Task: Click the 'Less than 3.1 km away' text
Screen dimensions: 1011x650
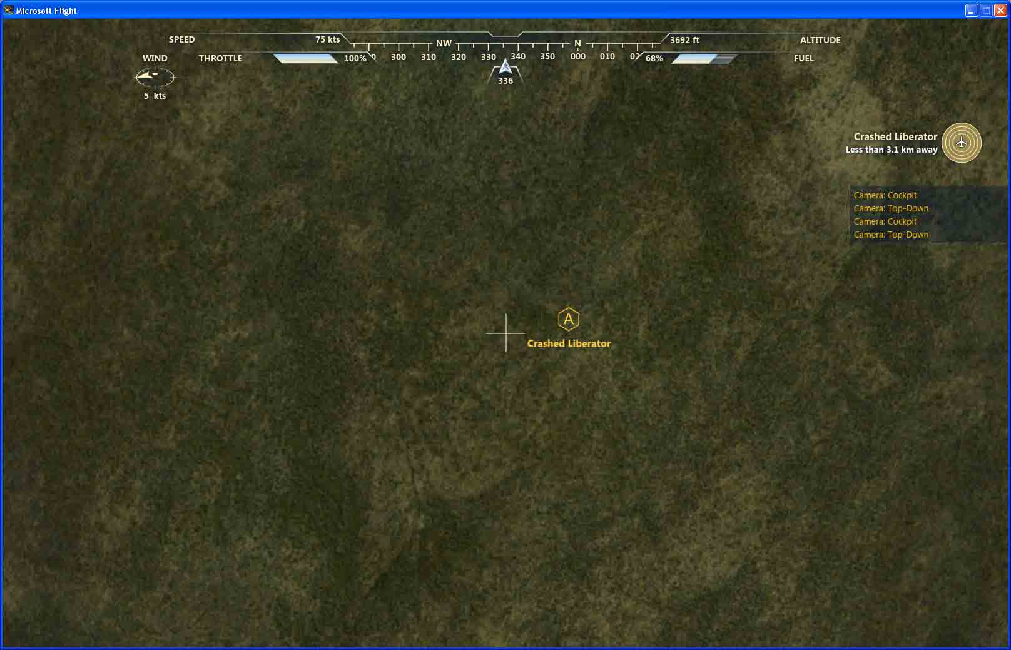Action: click(892, 150)
